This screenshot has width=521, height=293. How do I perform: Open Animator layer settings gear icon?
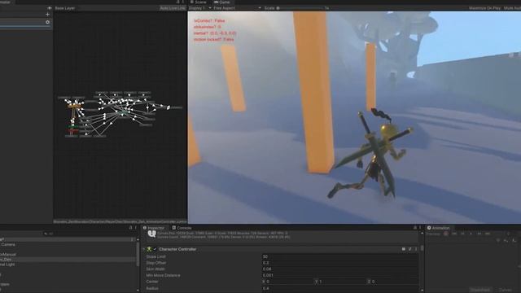(x=47, y=22)
